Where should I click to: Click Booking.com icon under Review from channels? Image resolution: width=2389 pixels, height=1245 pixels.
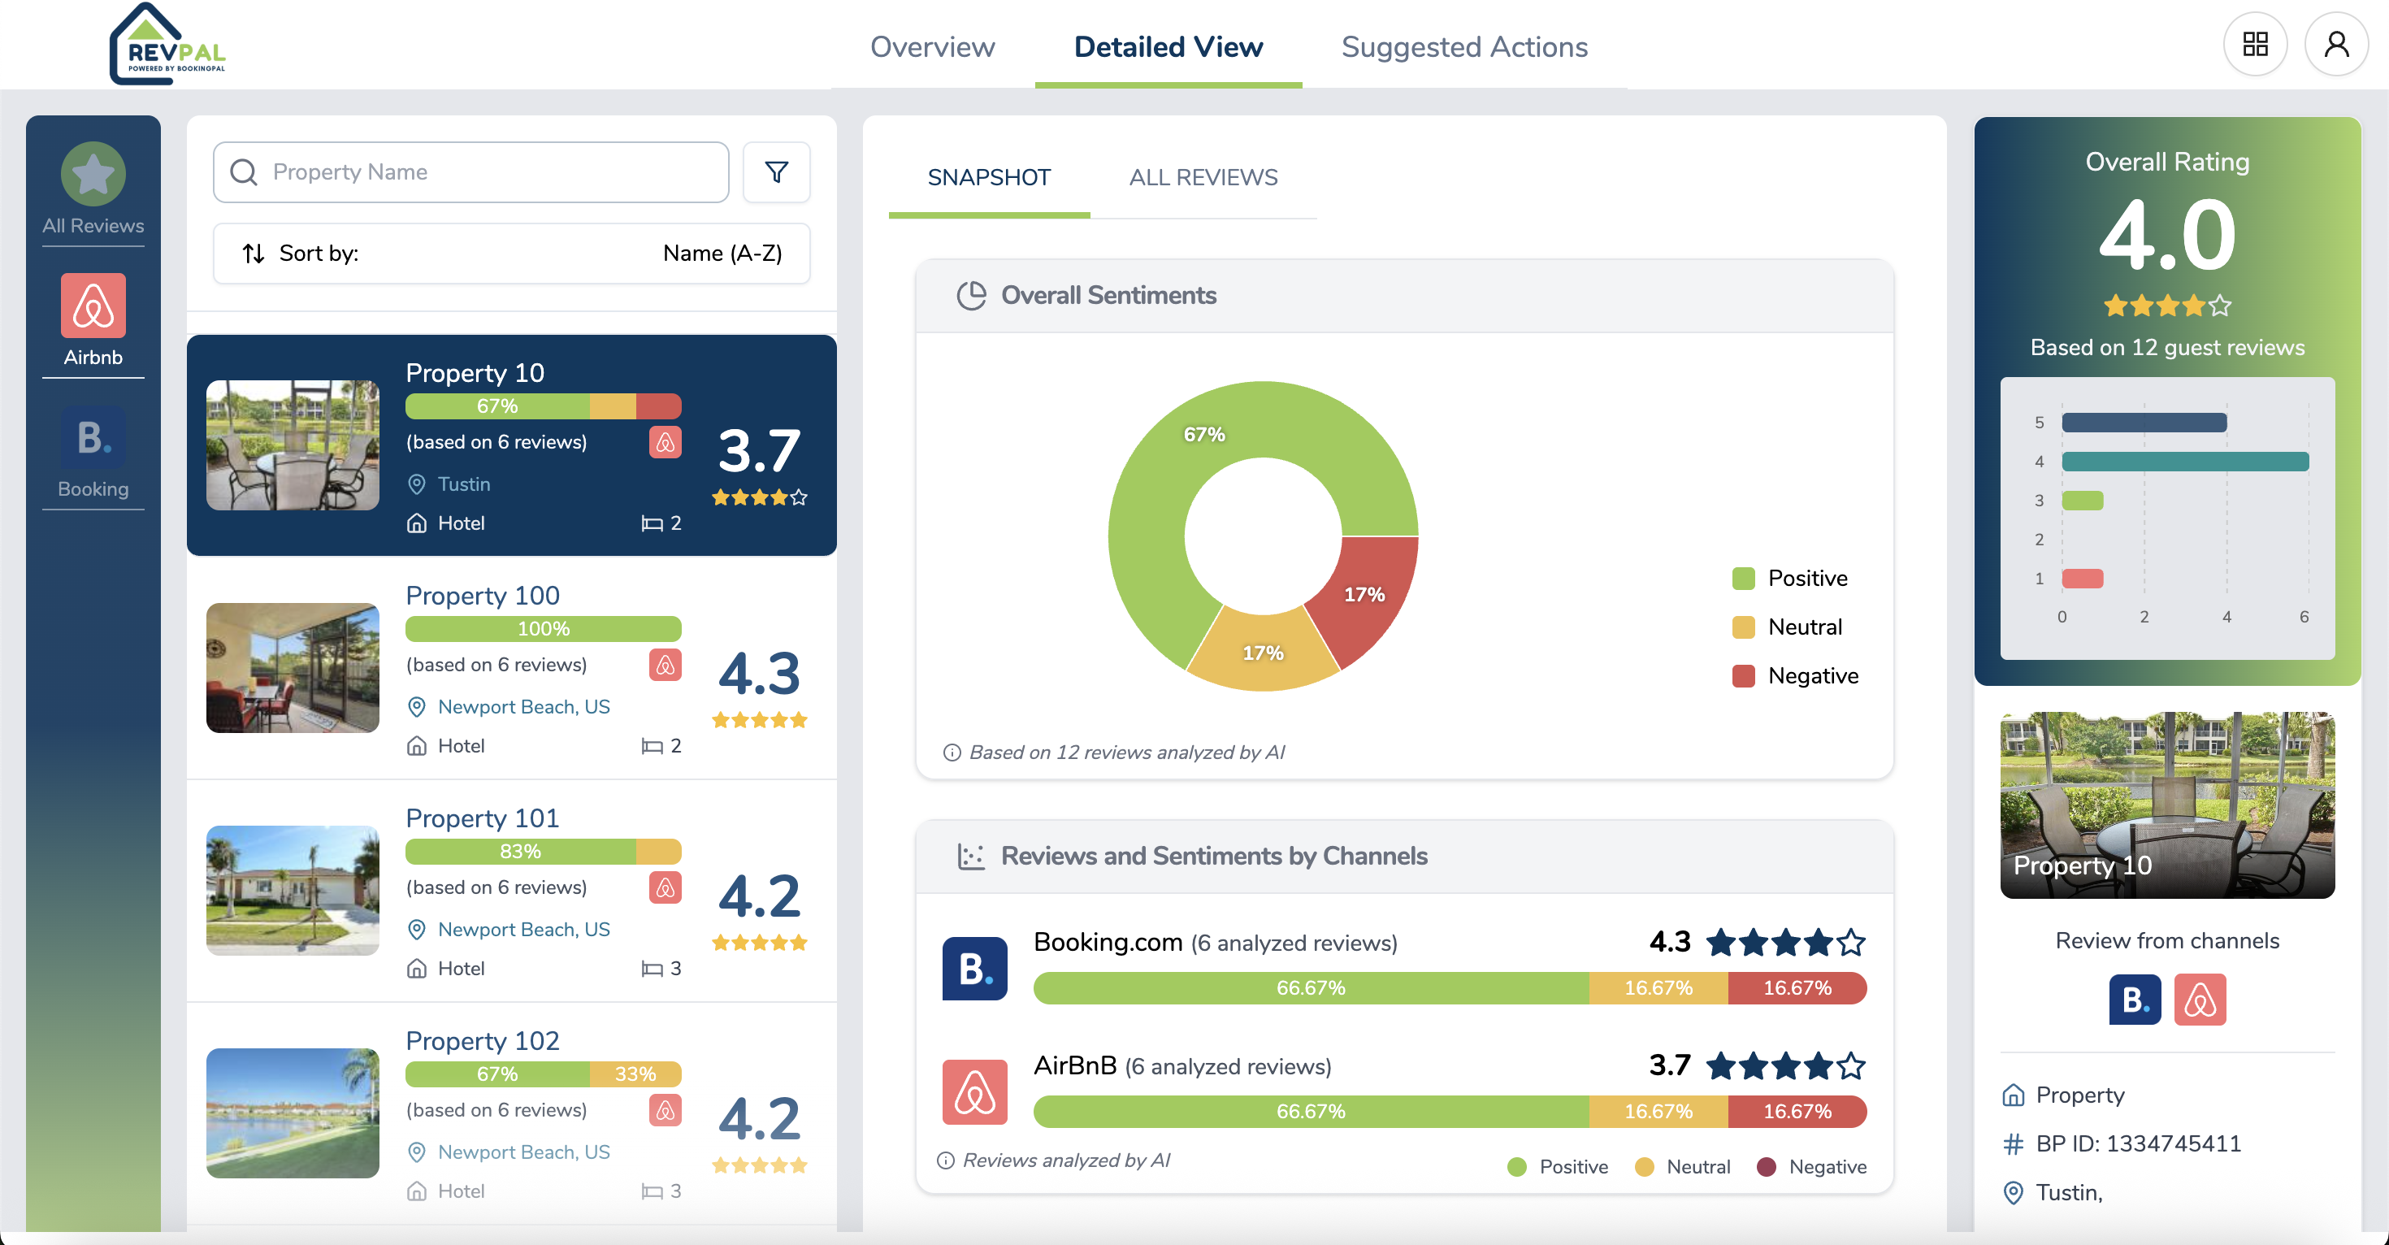2134,999
